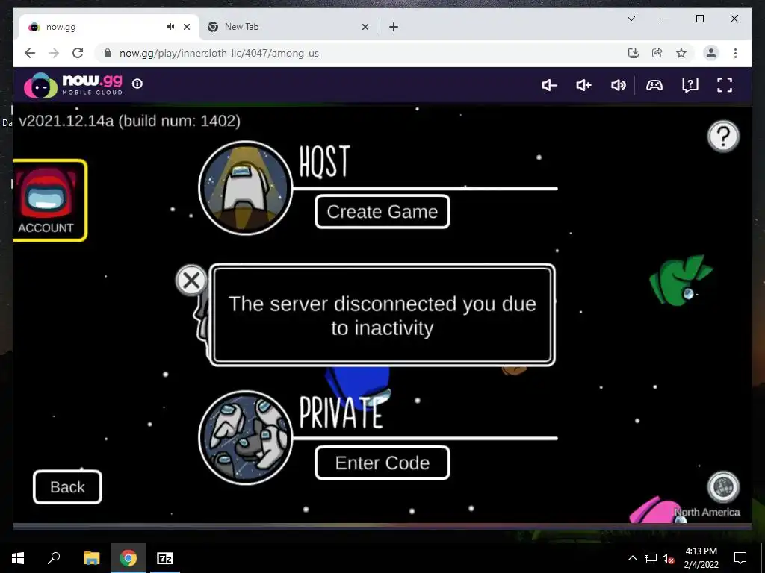The height and width of the screenshot is (573, 765).
Task: View site info lock icon
Action: (x=108, y=53)
